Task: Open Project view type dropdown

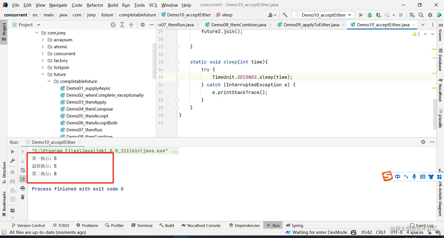Action: (38, 25)
